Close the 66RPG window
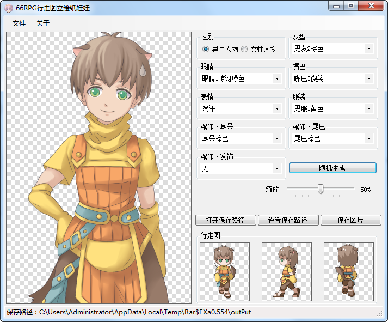The width and height of the screenshot is (388, 322). click(x=372, y=6)
